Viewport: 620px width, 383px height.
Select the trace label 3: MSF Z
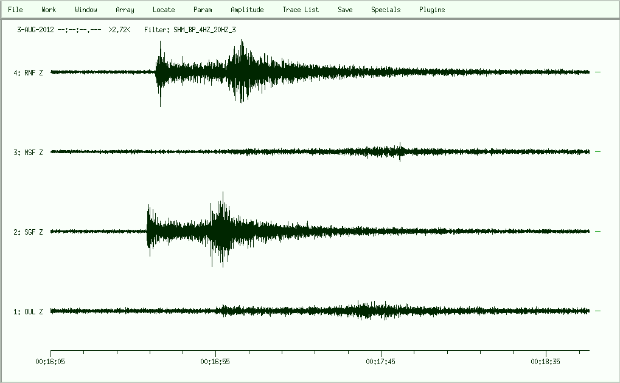[28, 153]
